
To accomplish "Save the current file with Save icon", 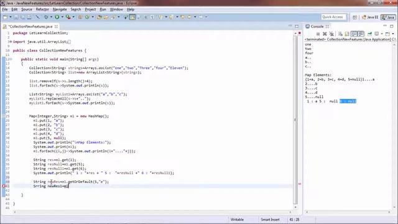I will 16,17.
